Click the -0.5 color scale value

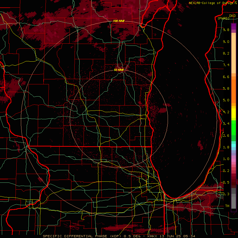point(225,182)
